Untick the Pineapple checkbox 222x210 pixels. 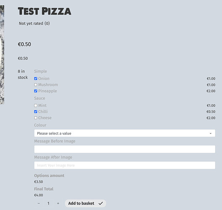[36, 91]
